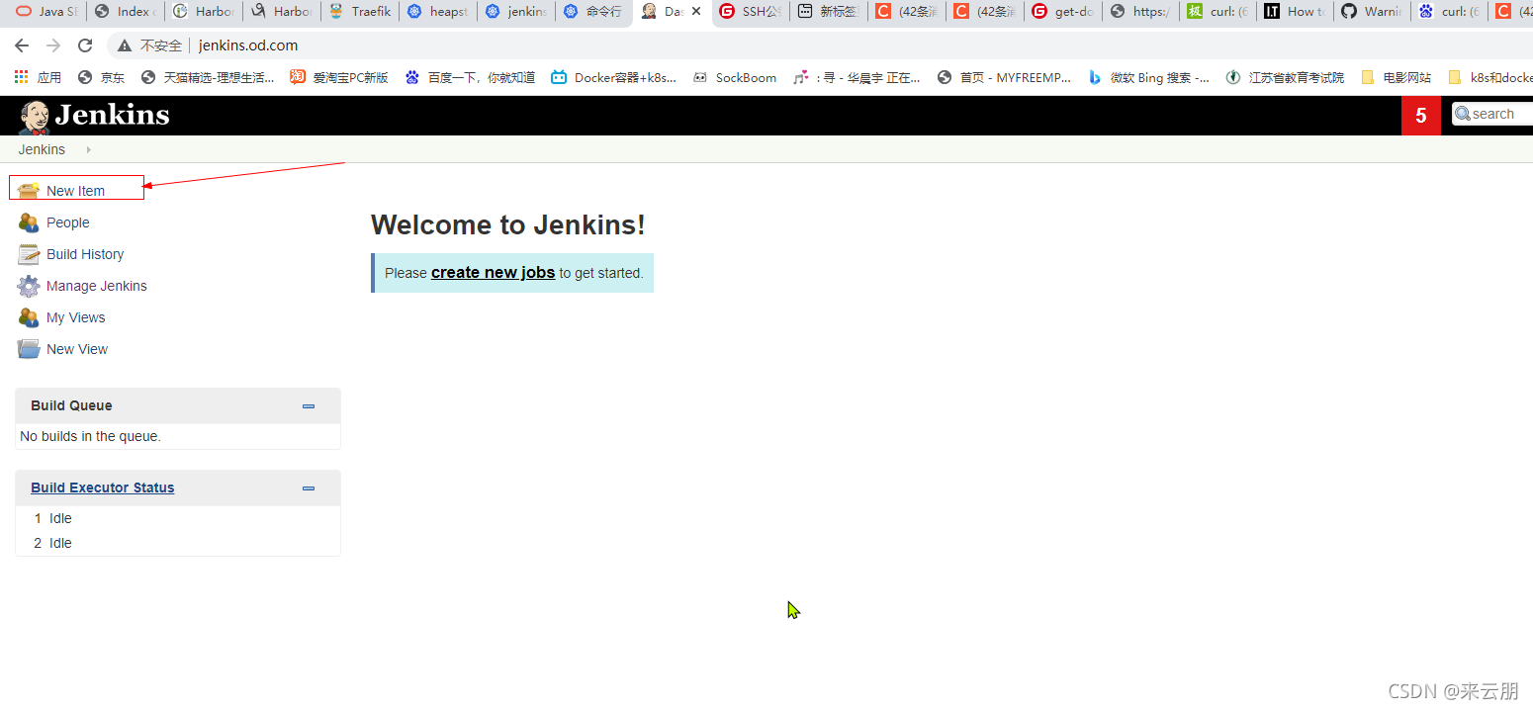This screenshot has height=709, width=1533.
Task: Go back in the browser
Action: 22,45
